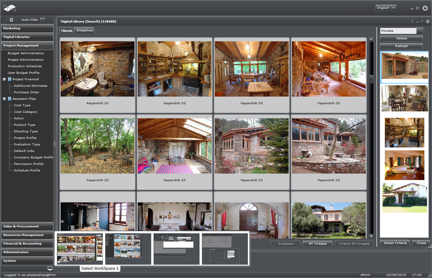Click the All Images button
Viewport: 432px width, 278px height.
pos(318,244)
